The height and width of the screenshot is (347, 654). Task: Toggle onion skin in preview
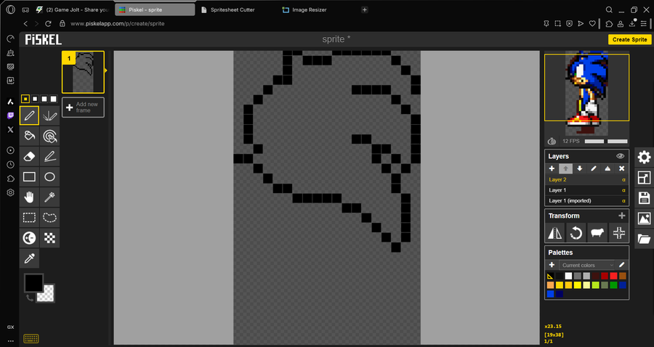552,142
